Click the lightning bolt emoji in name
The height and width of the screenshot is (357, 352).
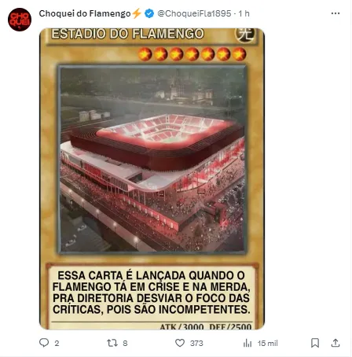pos(137,13)
